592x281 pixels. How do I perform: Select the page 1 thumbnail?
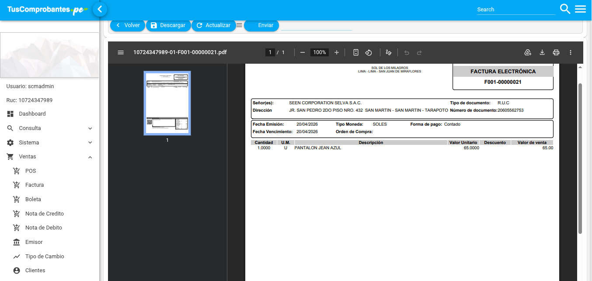(167, 103)
